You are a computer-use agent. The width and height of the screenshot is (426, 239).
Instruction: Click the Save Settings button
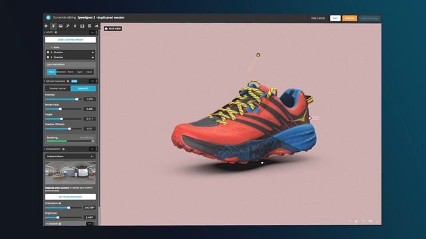click(369, 18)
